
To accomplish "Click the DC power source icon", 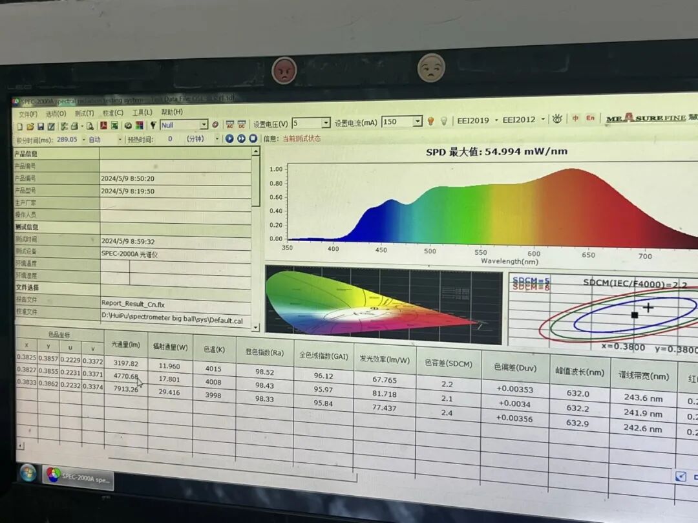I will point(242,124).
